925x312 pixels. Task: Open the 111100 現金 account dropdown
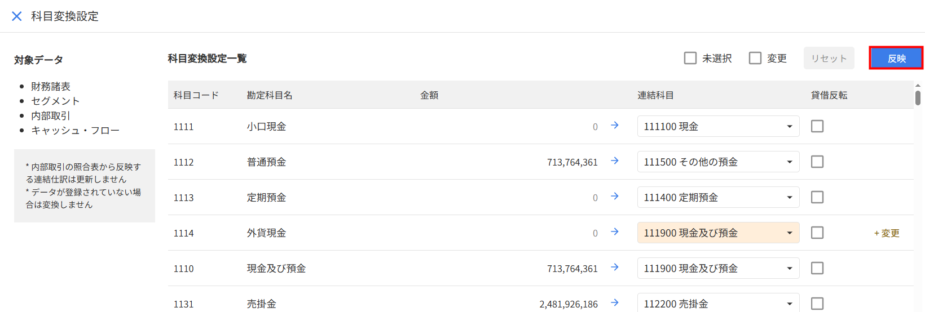click(x=718, y=126)
